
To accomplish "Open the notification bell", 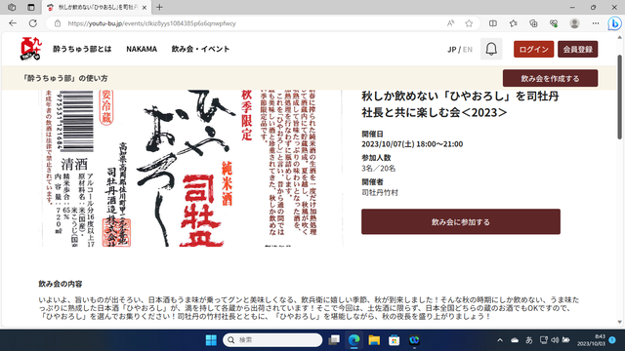I will [x=491, y=49].
